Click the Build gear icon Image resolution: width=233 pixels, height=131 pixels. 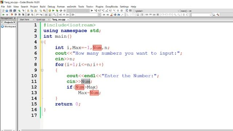pyautogui.click(x=50, y=11)
